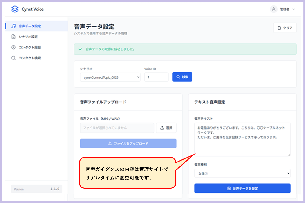Expand the シナリオ dropdown cynetConnectTopic_0025
Screen dimensions: 305x203
[110, 77]
